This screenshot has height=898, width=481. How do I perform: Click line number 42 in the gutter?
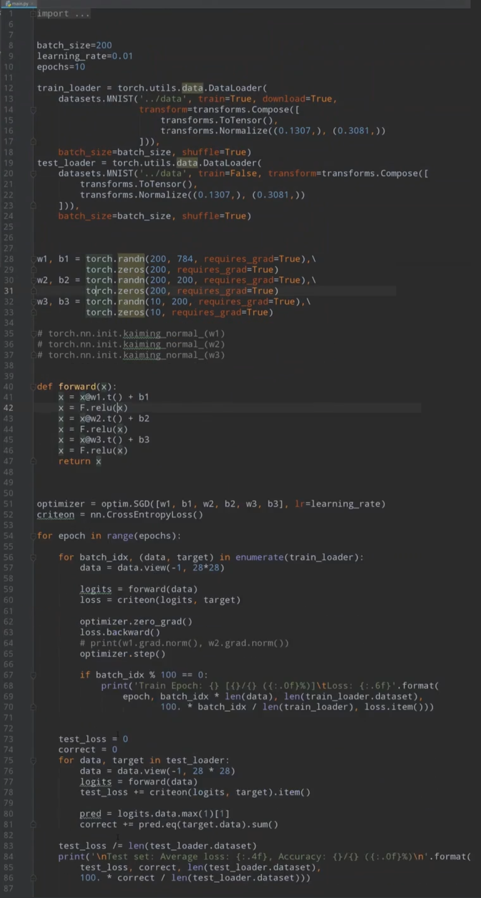pyautogui.click(x=9, y=408)
